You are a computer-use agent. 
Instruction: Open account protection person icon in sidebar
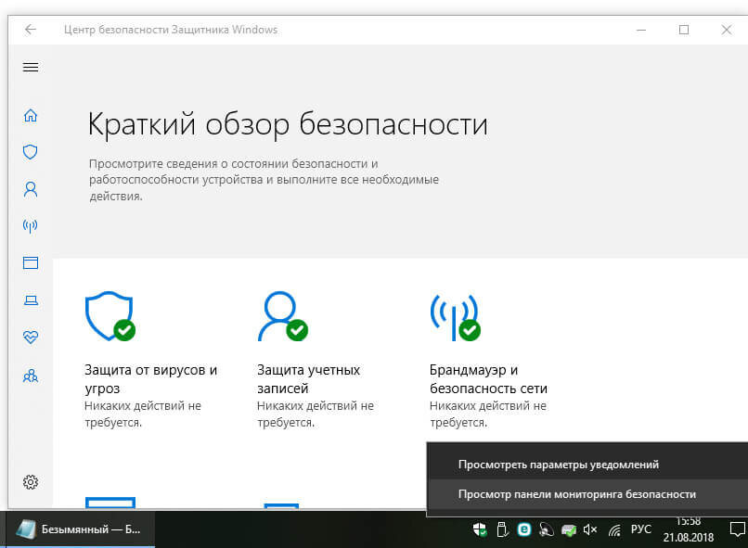tap(31, 189)
